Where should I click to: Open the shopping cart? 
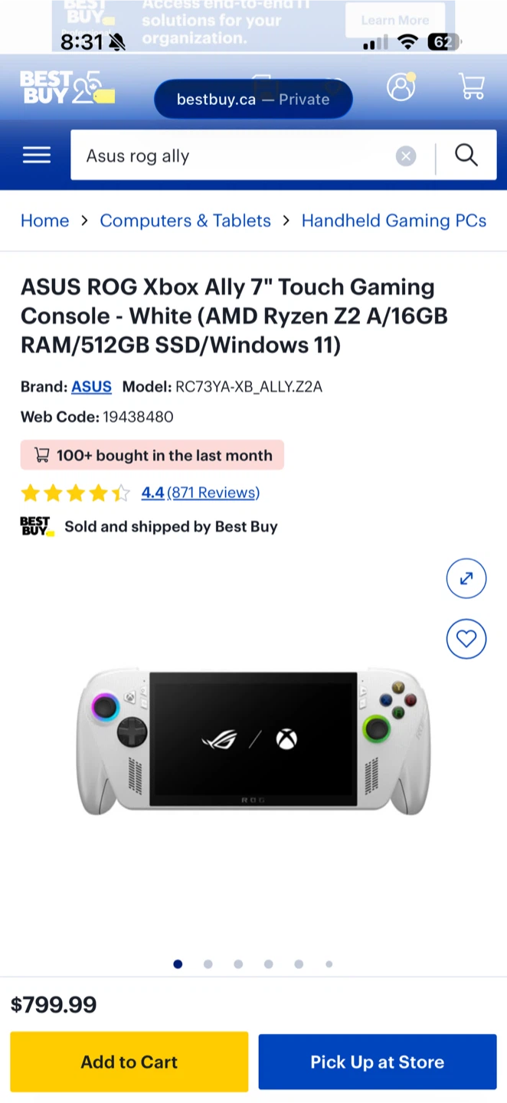click(472, 87)
